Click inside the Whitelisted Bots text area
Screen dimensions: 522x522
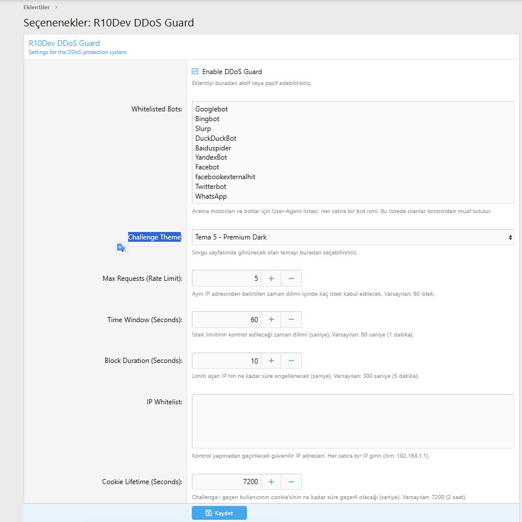point(353,153)
